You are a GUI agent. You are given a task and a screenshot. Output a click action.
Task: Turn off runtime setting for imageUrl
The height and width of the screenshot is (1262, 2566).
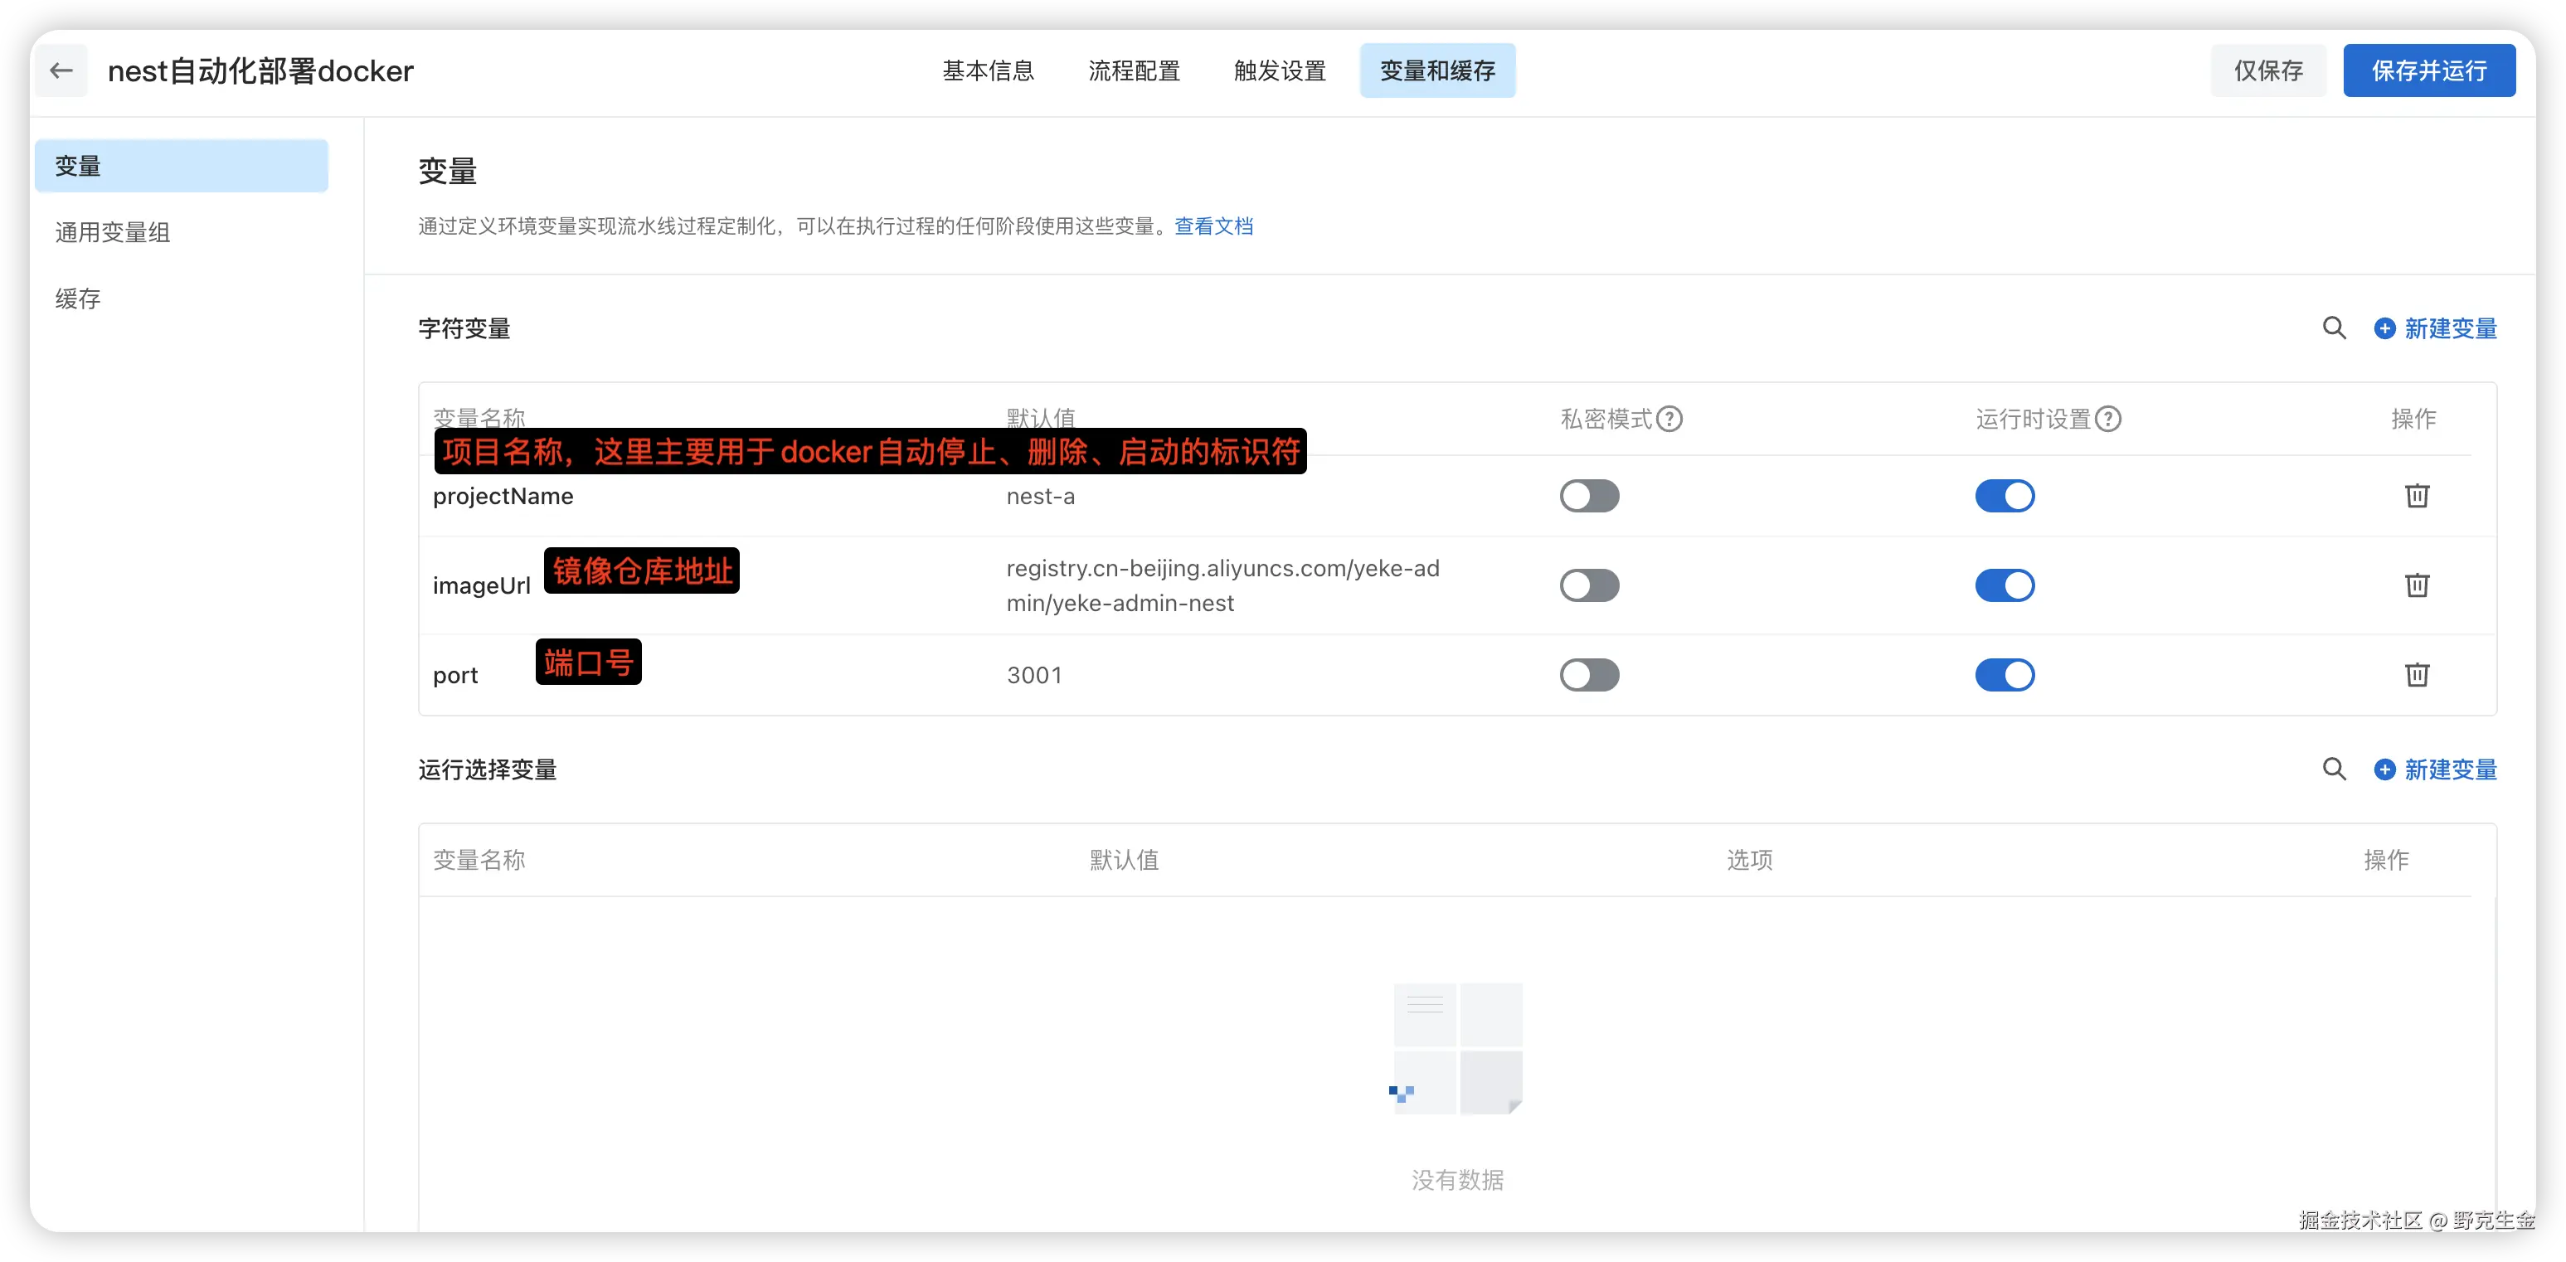[2005, 585]
